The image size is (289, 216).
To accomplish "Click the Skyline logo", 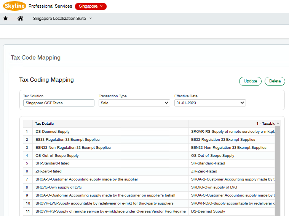I will point(14,6).
